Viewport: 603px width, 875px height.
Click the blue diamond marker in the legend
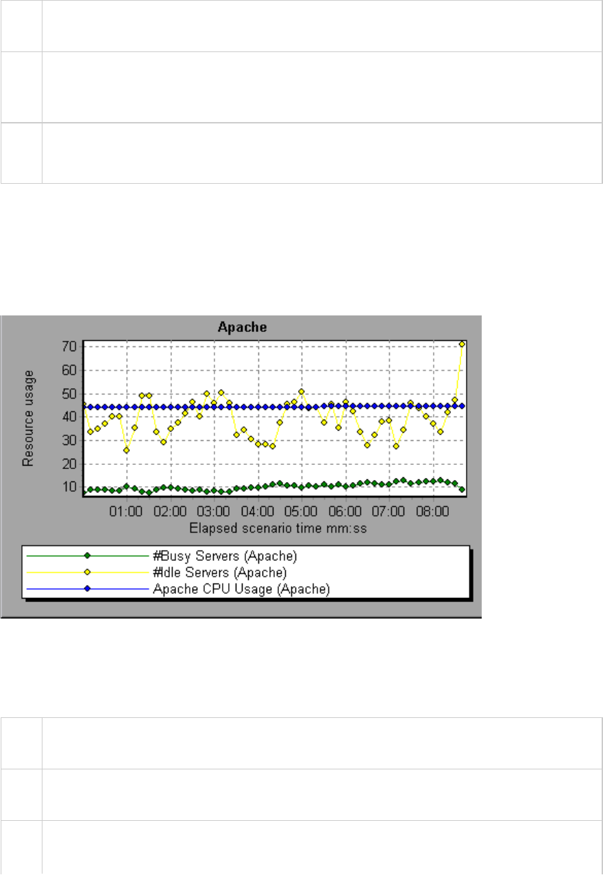pyautogui.click(x=86, y=588)
